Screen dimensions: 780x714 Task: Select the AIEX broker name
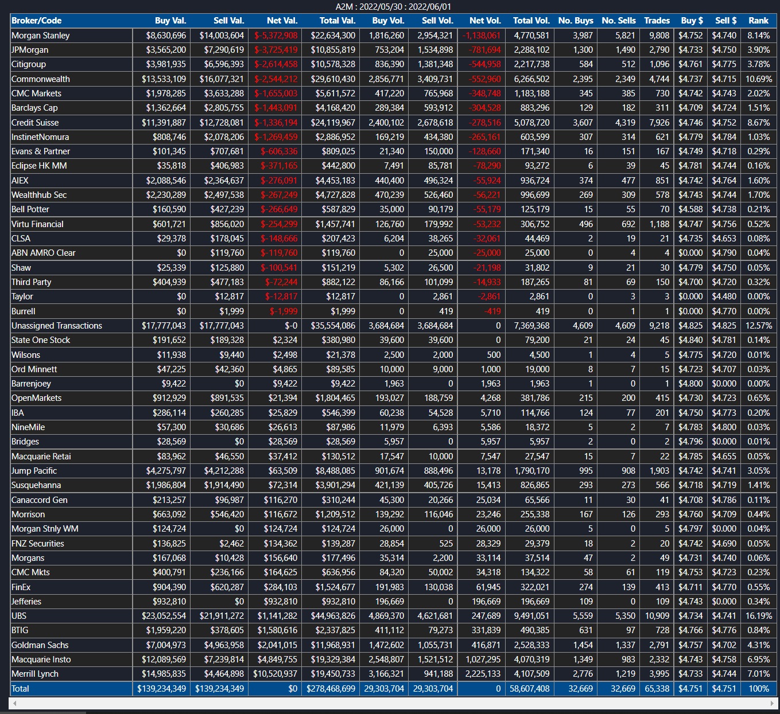(20, 181)
